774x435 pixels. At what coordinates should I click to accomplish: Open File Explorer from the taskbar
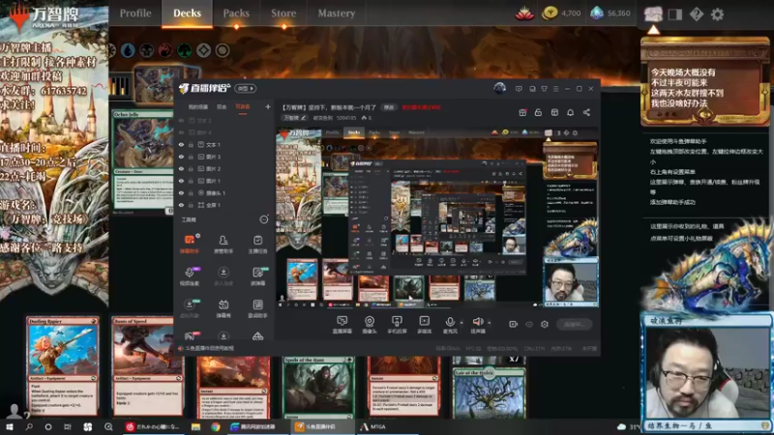coord(196,426)
